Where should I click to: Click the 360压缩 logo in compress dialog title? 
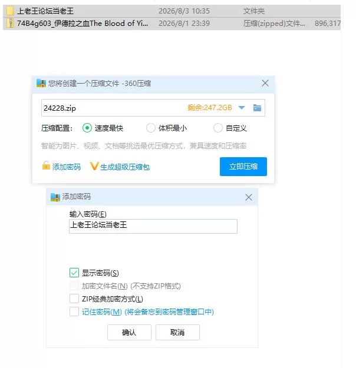(x=41, y=84)
